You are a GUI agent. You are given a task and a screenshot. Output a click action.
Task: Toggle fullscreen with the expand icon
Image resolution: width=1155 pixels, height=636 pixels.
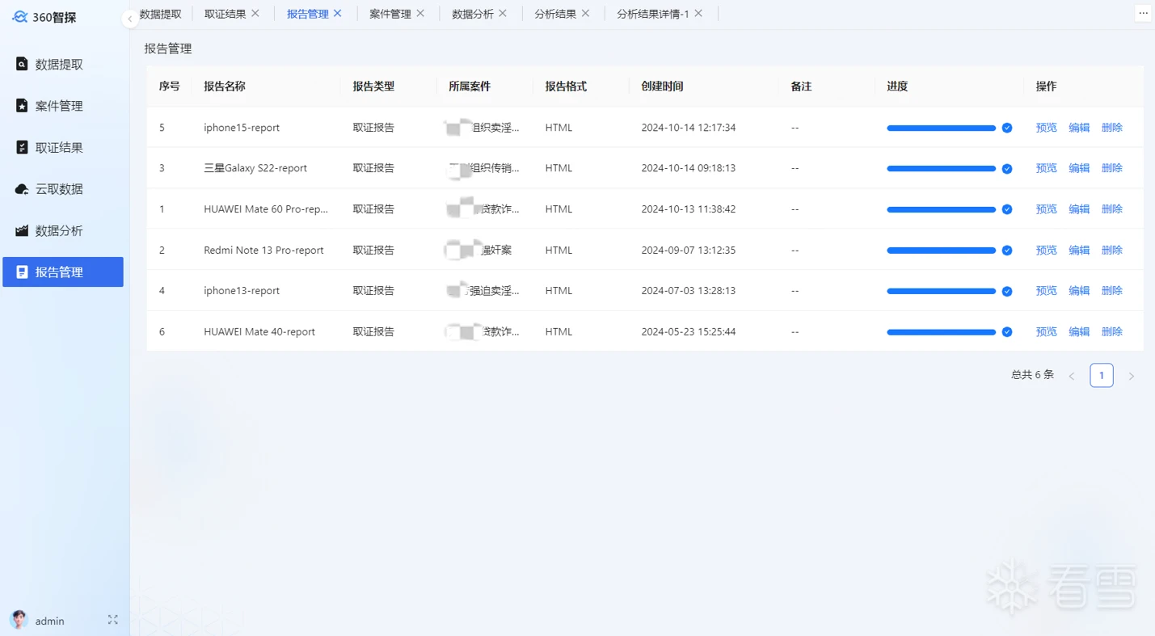[x=112, y=620]
